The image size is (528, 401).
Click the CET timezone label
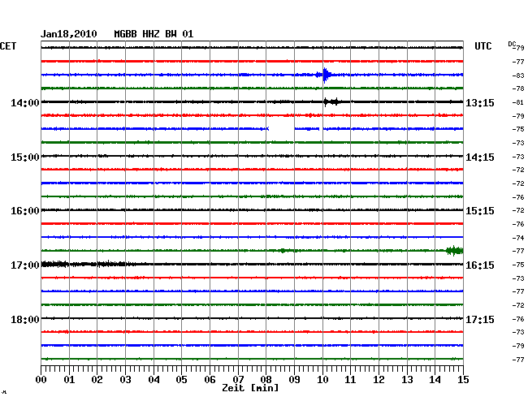8,46
